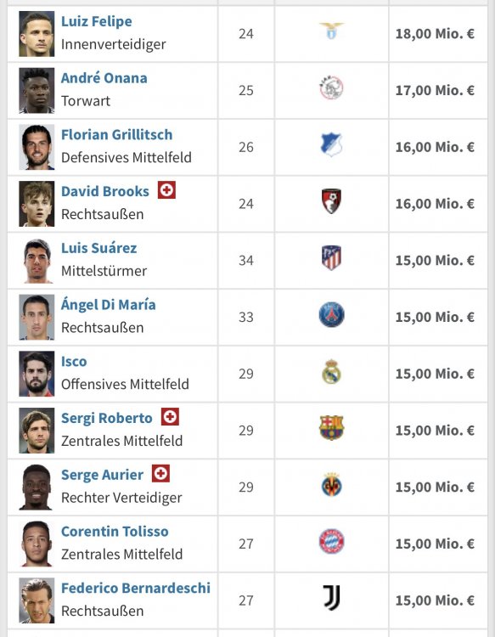Screen dimensions: 495x637
Task: Open André Onana player link
Action: click(x=104, y=77)
